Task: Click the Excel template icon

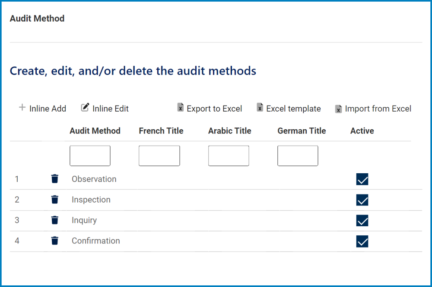Action: coord(260,108)
